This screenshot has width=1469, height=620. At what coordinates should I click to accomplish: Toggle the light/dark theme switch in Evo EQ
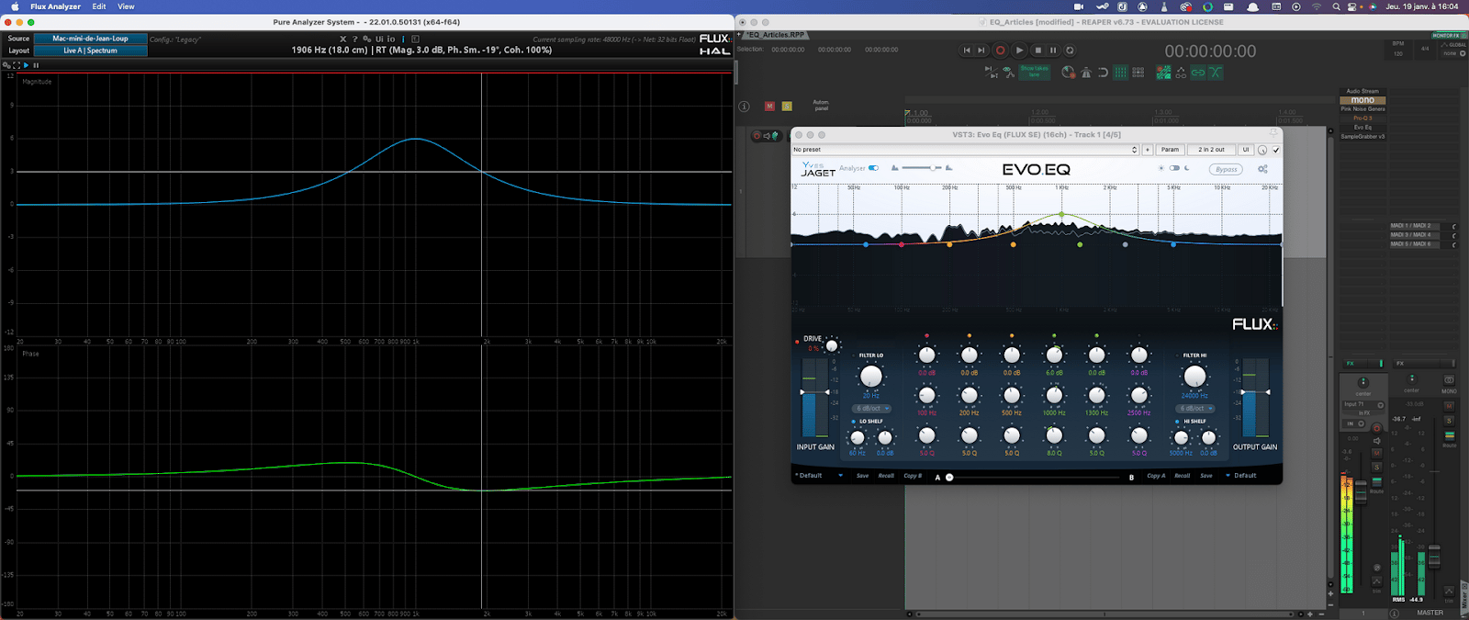click(x=1174, y=168)
